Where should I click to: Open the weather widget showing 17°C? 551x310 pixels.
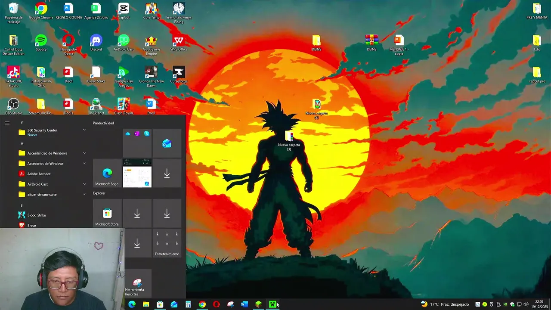445,304
